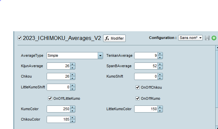Screen dimensions: 218x129
Task: Decrease SpanBAverage using the down arrow
Action: 160,68
